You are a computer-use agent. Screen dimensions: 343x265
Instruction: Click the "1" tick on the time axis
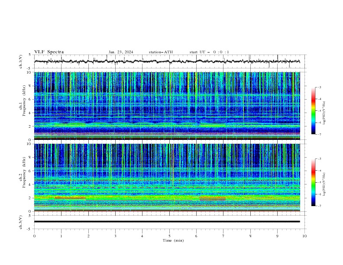[61, 236]
